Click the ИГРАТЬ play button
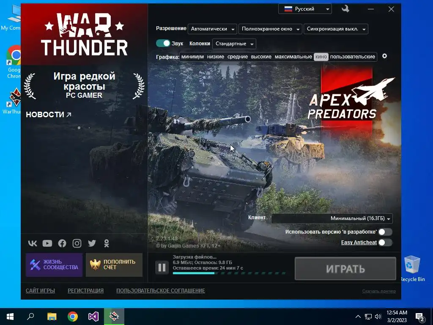 [x=345, y=269]
